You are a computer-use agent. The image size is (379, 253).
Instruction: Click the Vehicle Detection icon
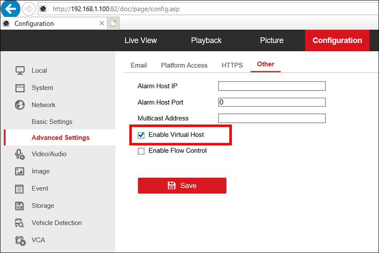[19, 223]
